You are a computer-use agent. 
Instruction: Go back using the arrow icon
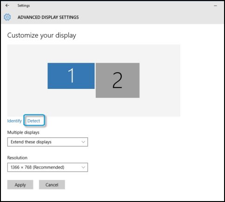coord(7,6)
